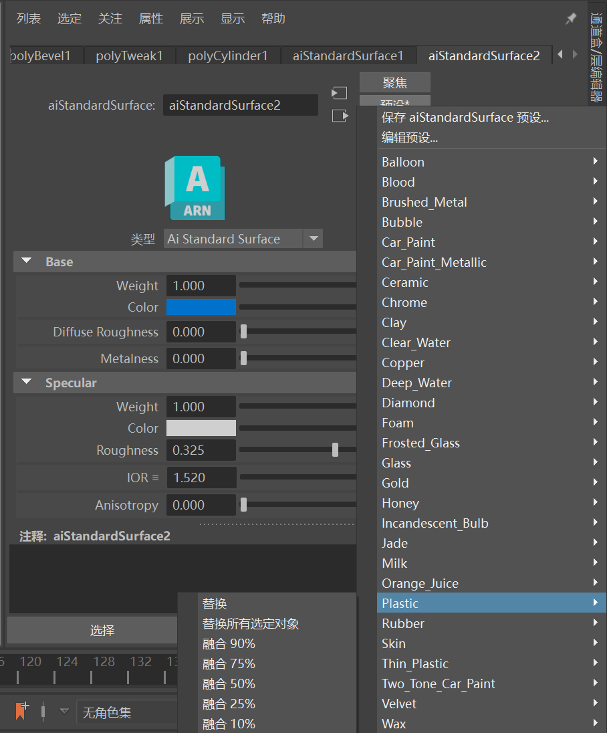Expand the Chrome preset submenu

pos(491,302)
